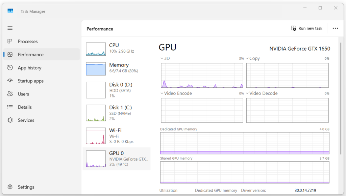Click the GPU details vertical scrollbar
This screenshot has width=346, height=196.
click(341, 99)
